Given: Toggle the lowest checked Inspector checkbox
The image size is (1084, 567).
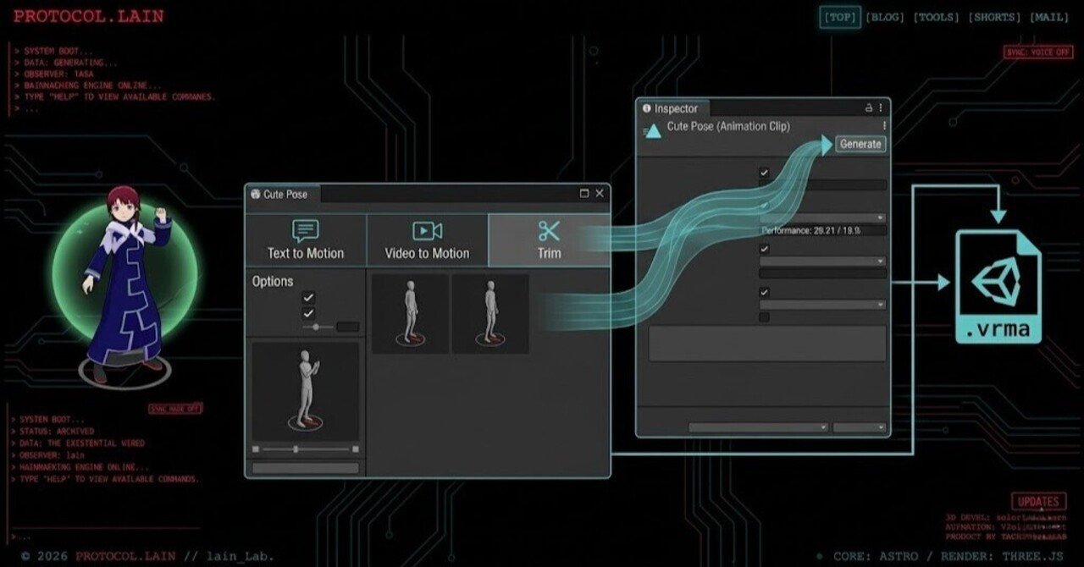Looking at the screenshot, I should coord(765,292).
